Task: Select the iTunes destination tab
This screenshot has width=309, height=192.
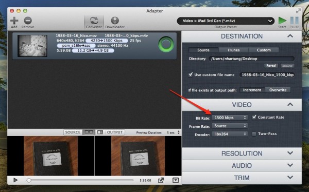Action: pos(233,50)
